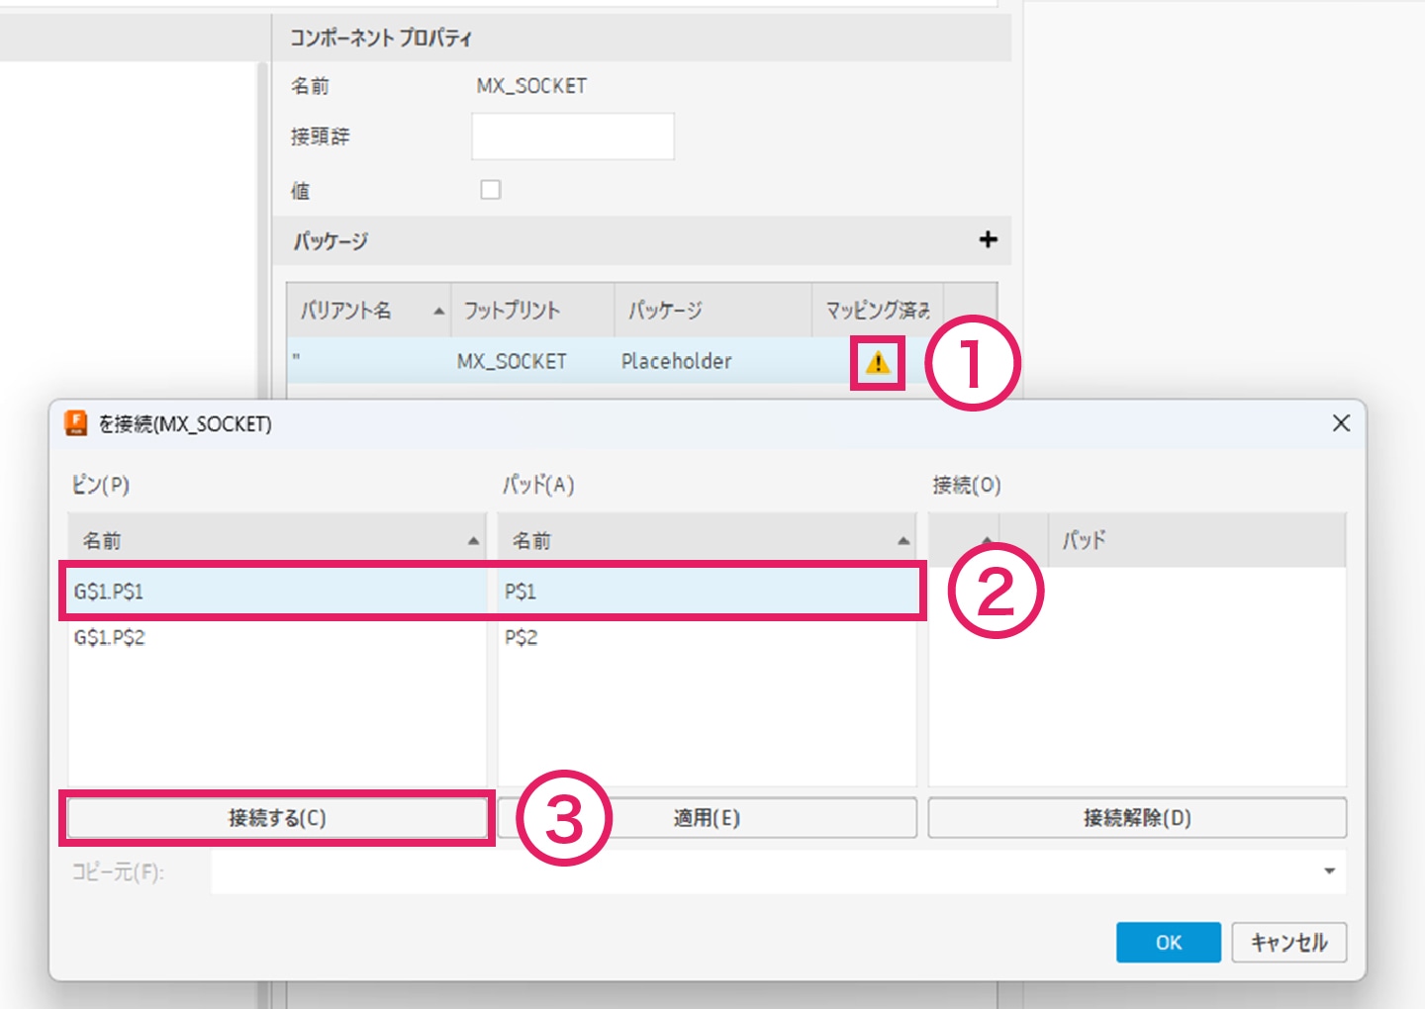Select pad P$2 in the pad list
This screenshot has width=1425, height=1009.
(521, 638)
